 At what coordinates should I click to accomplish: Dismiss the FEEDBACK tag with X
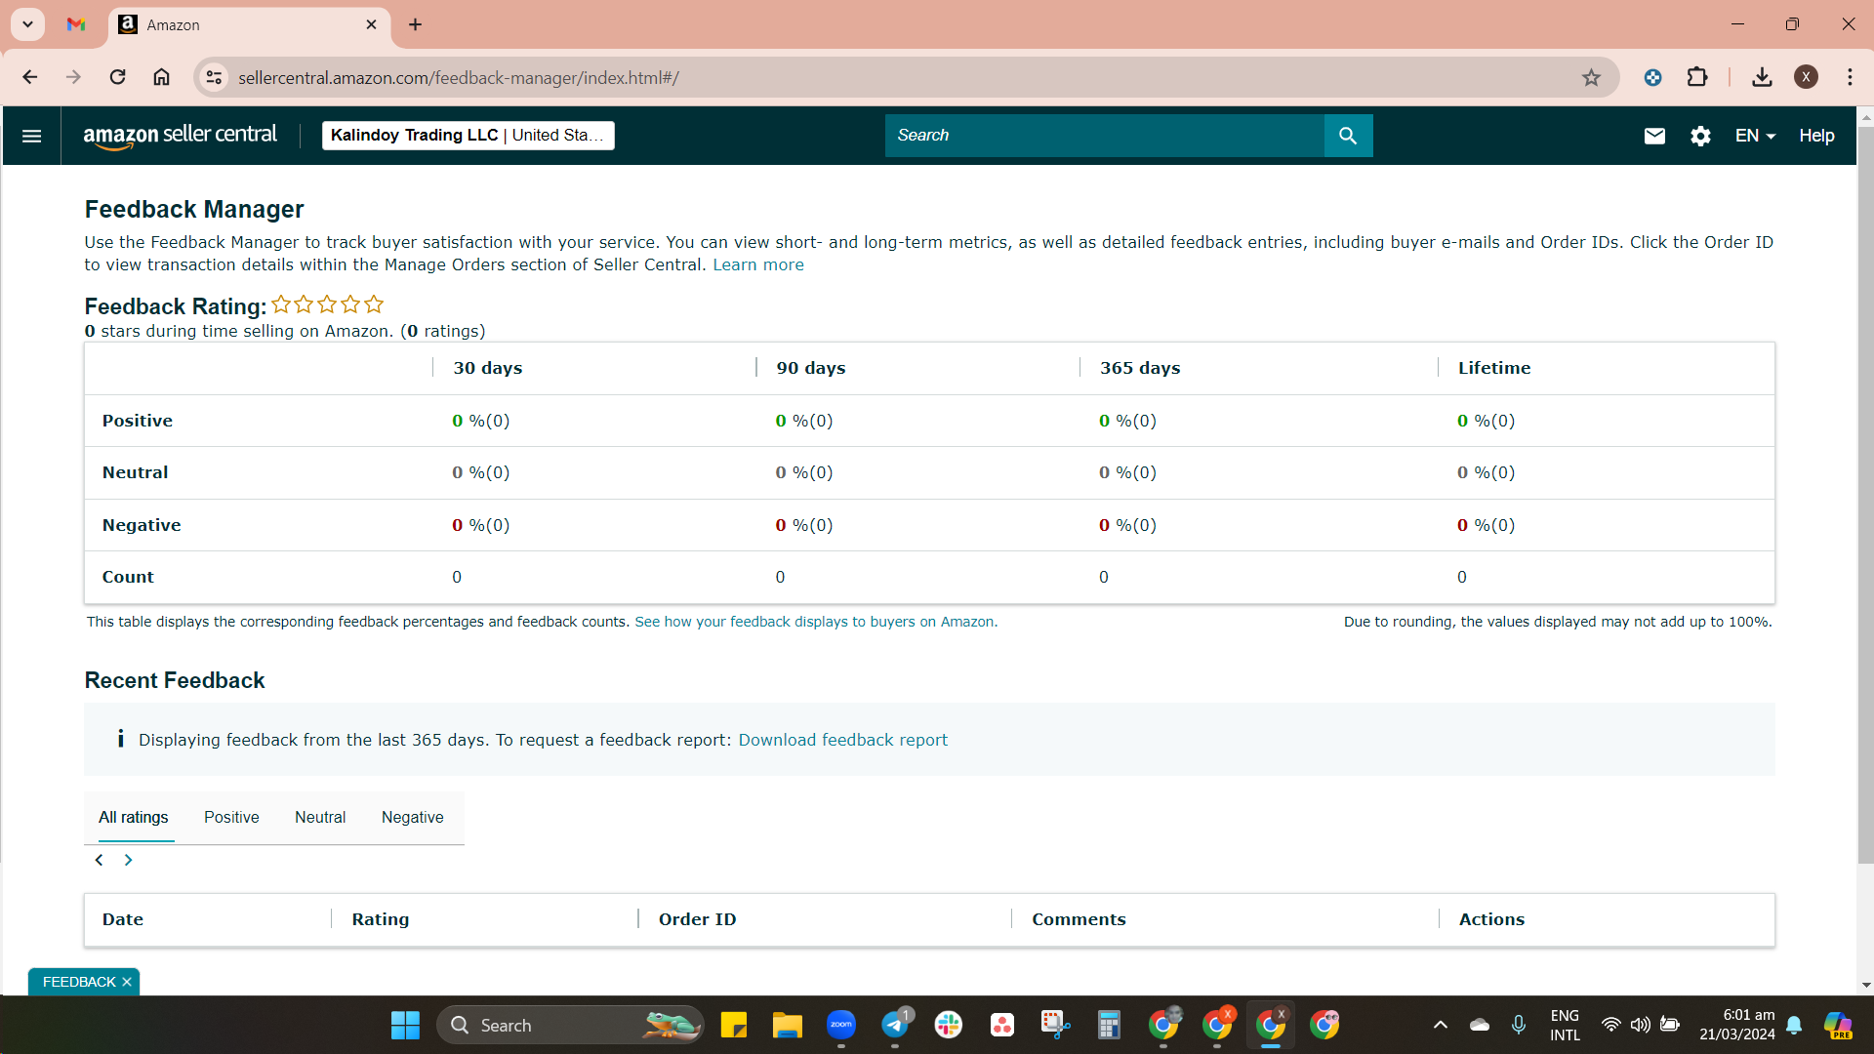click(x=127, y=982)
